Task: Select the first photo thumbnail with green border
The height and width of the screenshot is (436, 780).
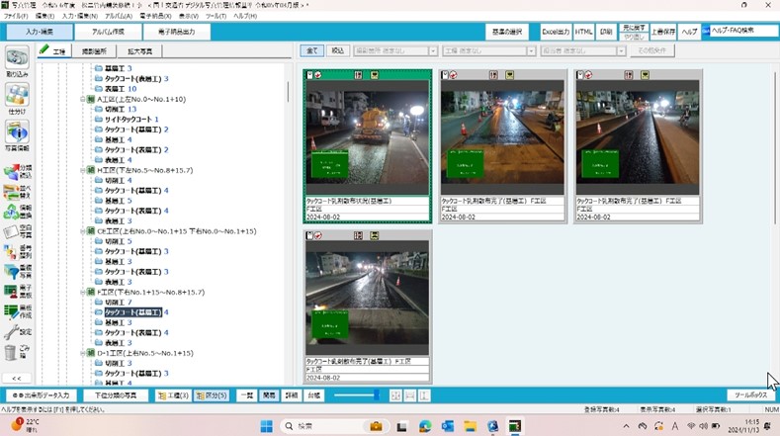Action: click(x=367, y=137)
